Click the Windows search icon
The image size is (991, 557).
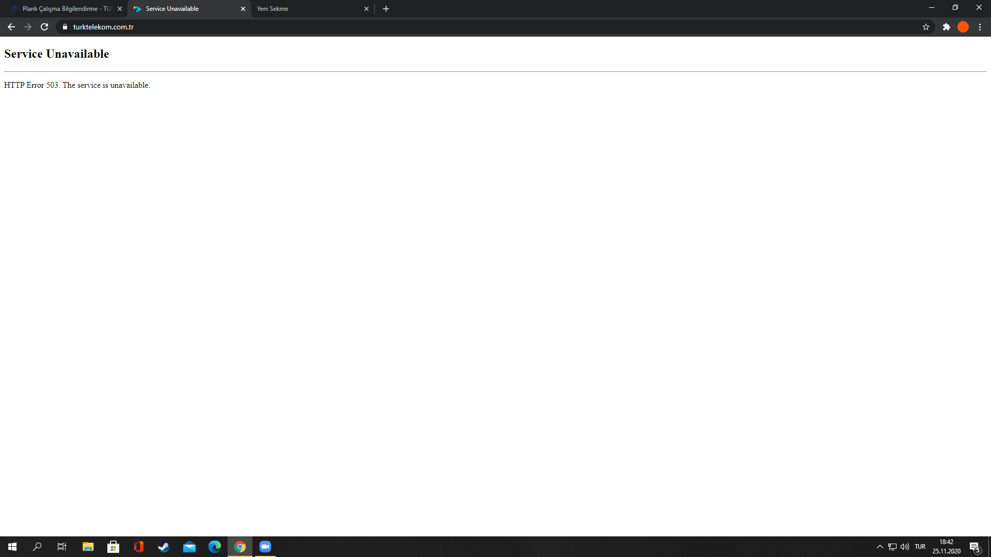coord(38,547)
